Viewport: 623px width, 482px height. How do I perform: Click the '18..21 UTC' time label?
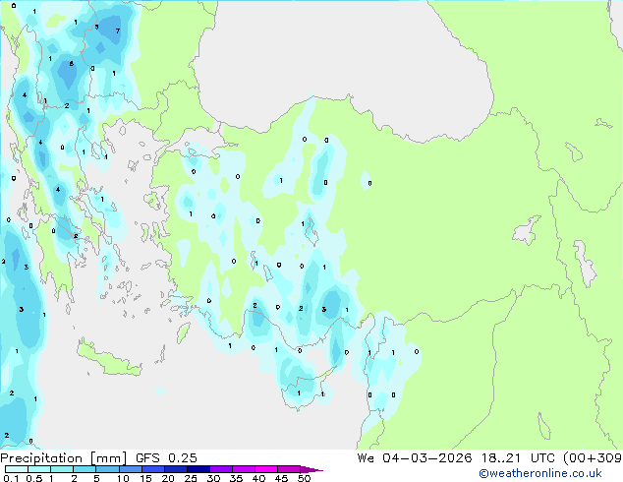click(518, 458)
